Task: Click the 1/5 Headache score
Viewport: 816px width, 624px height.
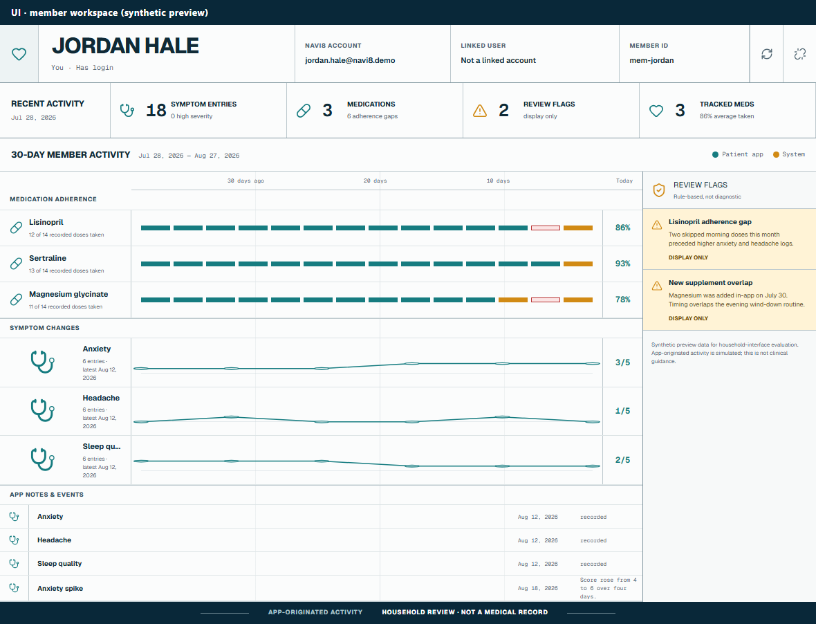Action: pyautogui.click(x=622, y=411)
